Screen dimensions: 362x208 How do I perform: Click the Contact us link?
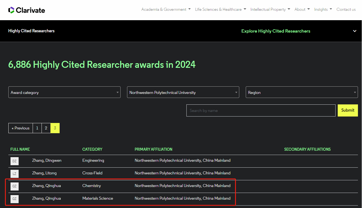coord(346,9)
